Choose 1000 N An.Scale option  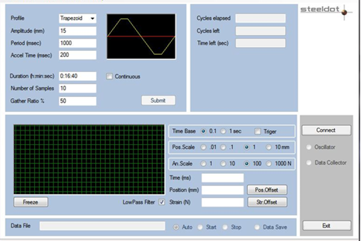coord(270,163)
